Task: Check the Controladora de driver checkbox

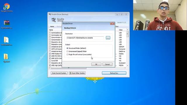Action: click(50, 33)
